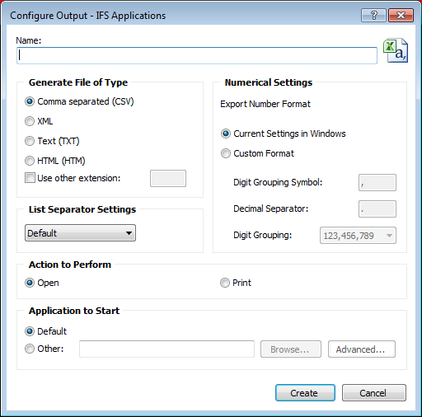Close the Configure Output dialog
The image size is (422, 417).
(x=401, y=16)
